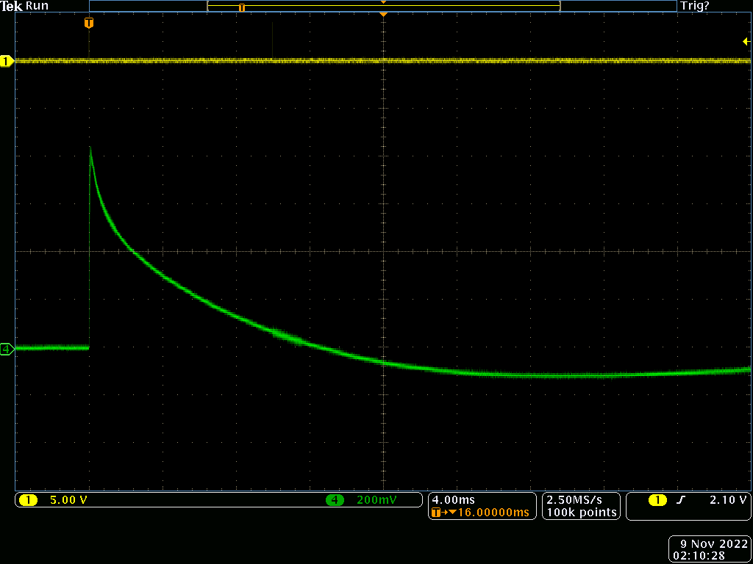
Task: Click the 100k points record length
Action: click(x=581, y=513)
